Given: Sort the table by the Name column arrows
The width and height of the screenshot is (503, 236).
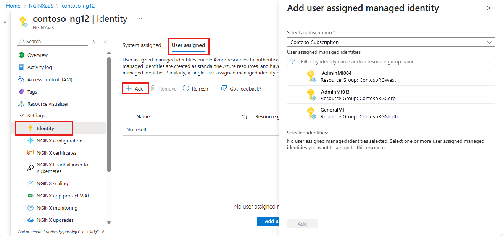Looking at the screenshot, I should tap(245, 117).
